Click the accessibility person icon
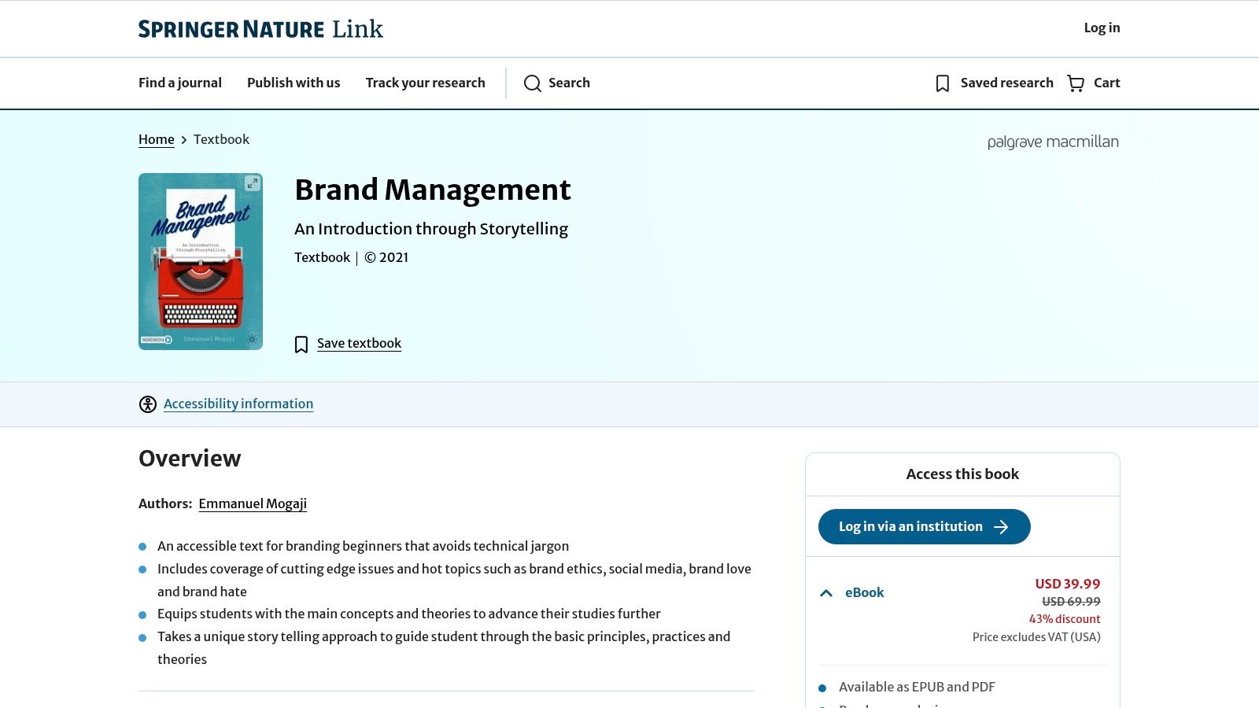This screenshot has width=1259, height=708. (148, 404)
